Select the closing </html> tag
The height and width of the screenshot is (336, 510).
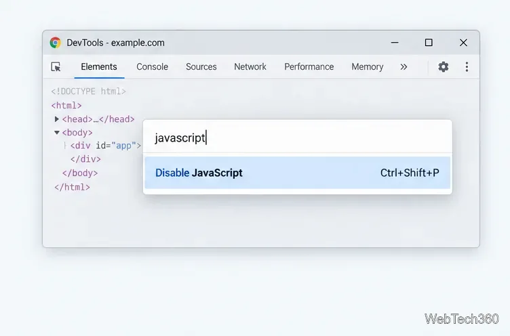pyautogui.click(x=72, y=187)
